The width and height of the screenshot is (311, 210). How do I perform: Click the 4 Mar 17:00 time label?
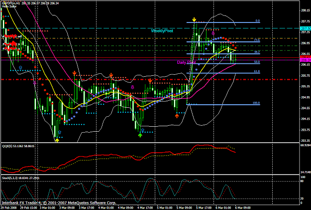point(145,208)
